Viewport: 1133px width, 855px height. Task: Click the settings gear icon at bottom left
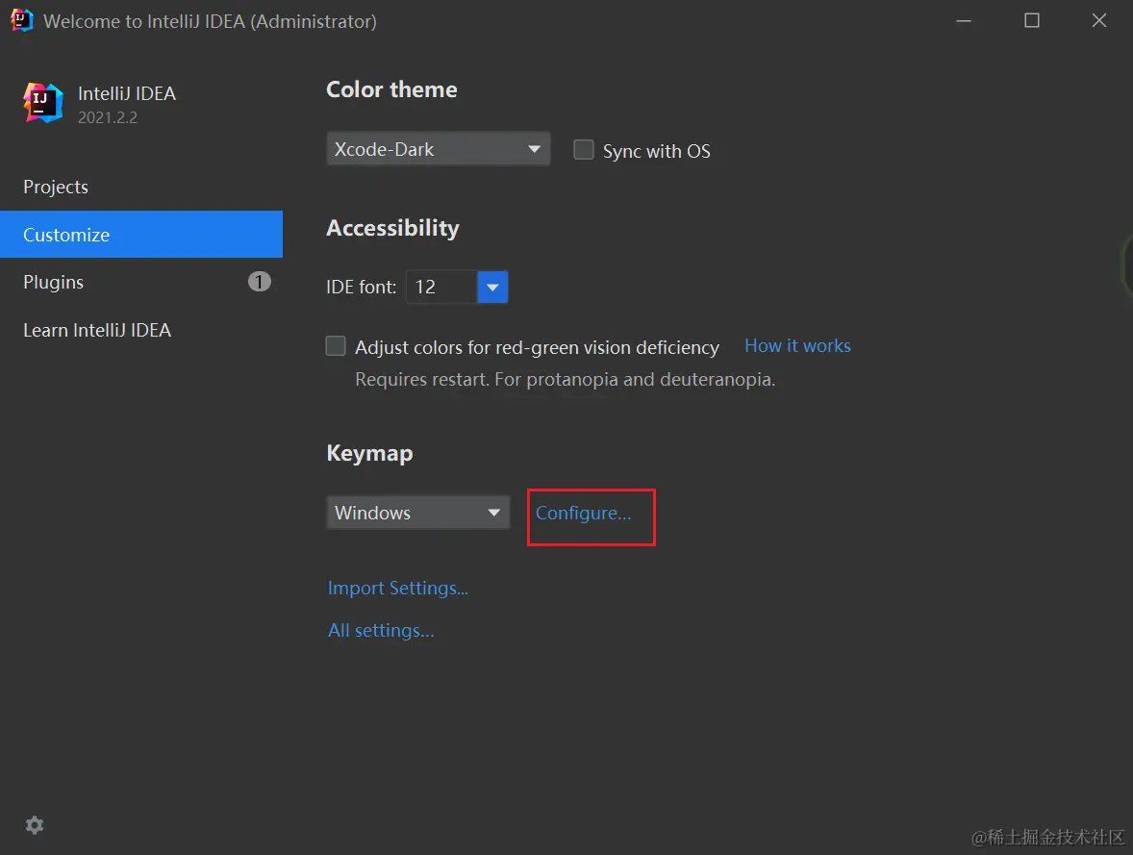pyautogui.click(x=35, y=825)
